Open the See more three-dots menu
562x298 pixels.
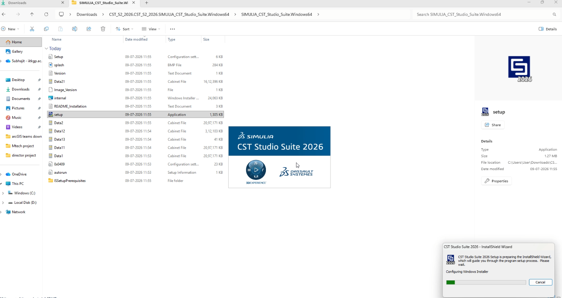[x=172, y=29]
